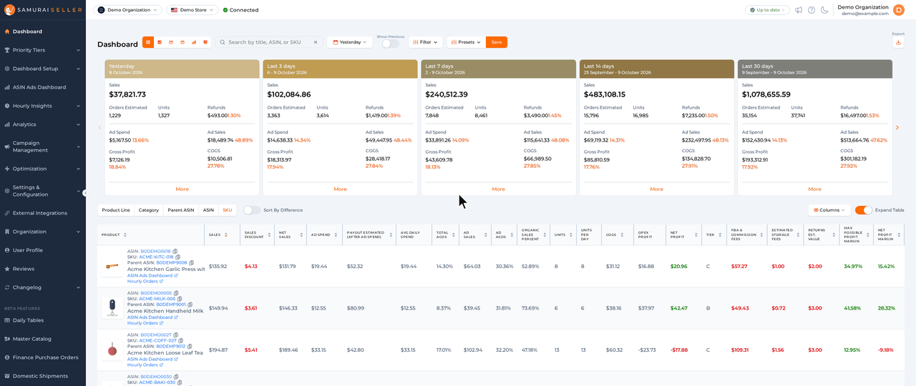Viewport: 916px width, 386px height.
Task: Toggle the Show Previous switch
Action: pyautogui.click(x=391, y=44)
